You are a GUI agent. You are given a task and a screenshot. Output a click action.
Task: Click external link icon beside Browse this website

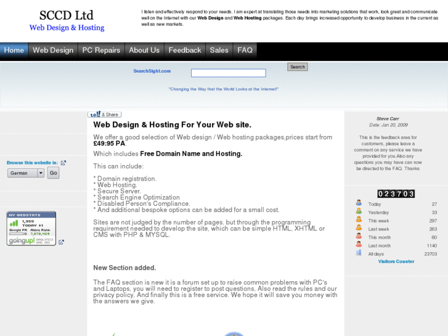(63, 163)
